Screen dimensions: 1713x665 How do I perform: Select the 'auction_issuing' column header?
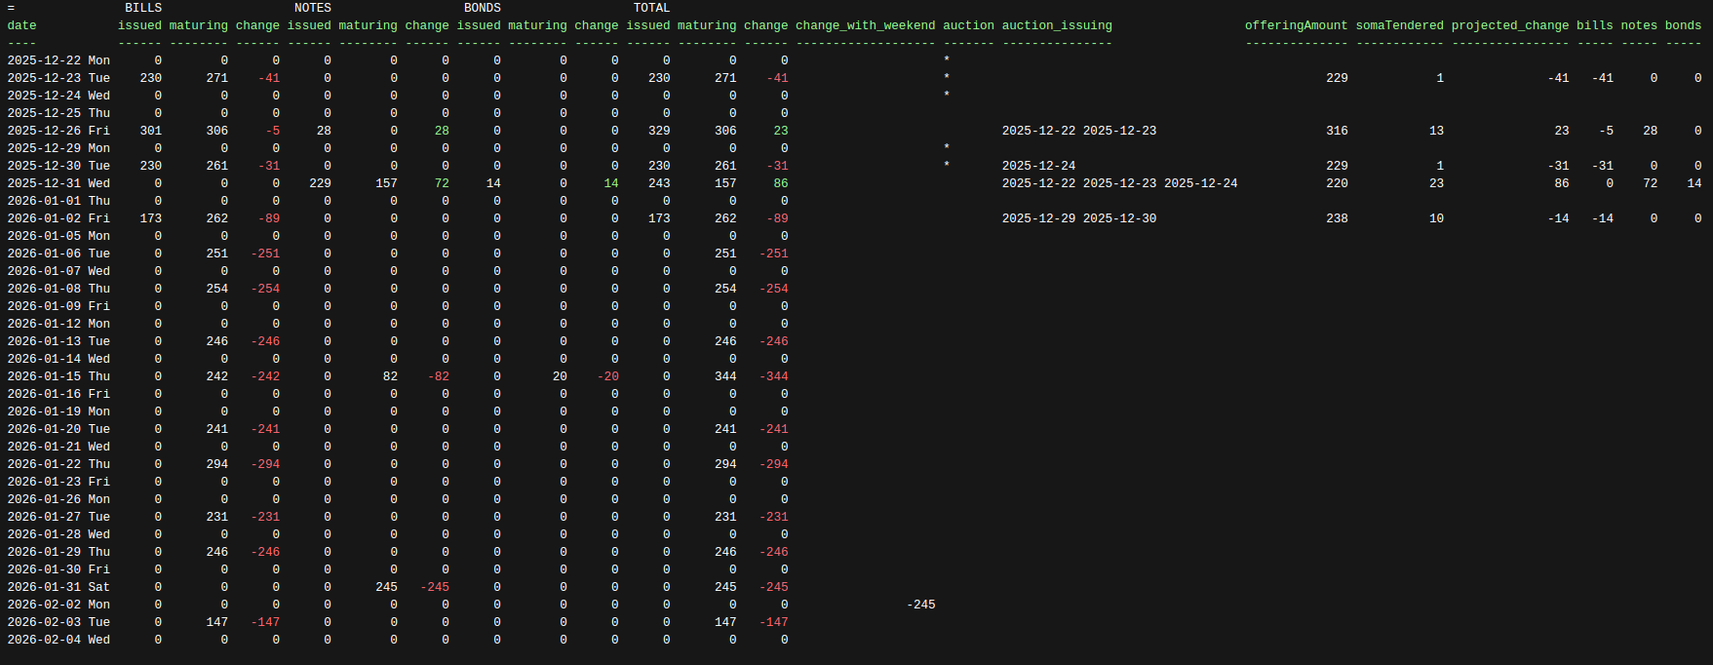click(1057, 25)
